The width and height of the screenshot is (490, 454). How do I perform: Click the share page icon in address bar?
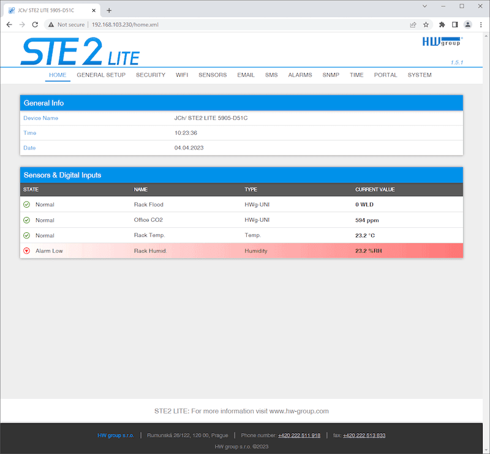(413, 25)
